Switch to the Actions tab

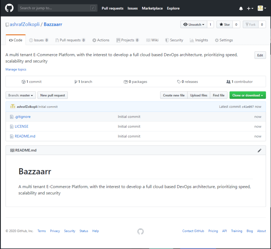click(101, 40)
